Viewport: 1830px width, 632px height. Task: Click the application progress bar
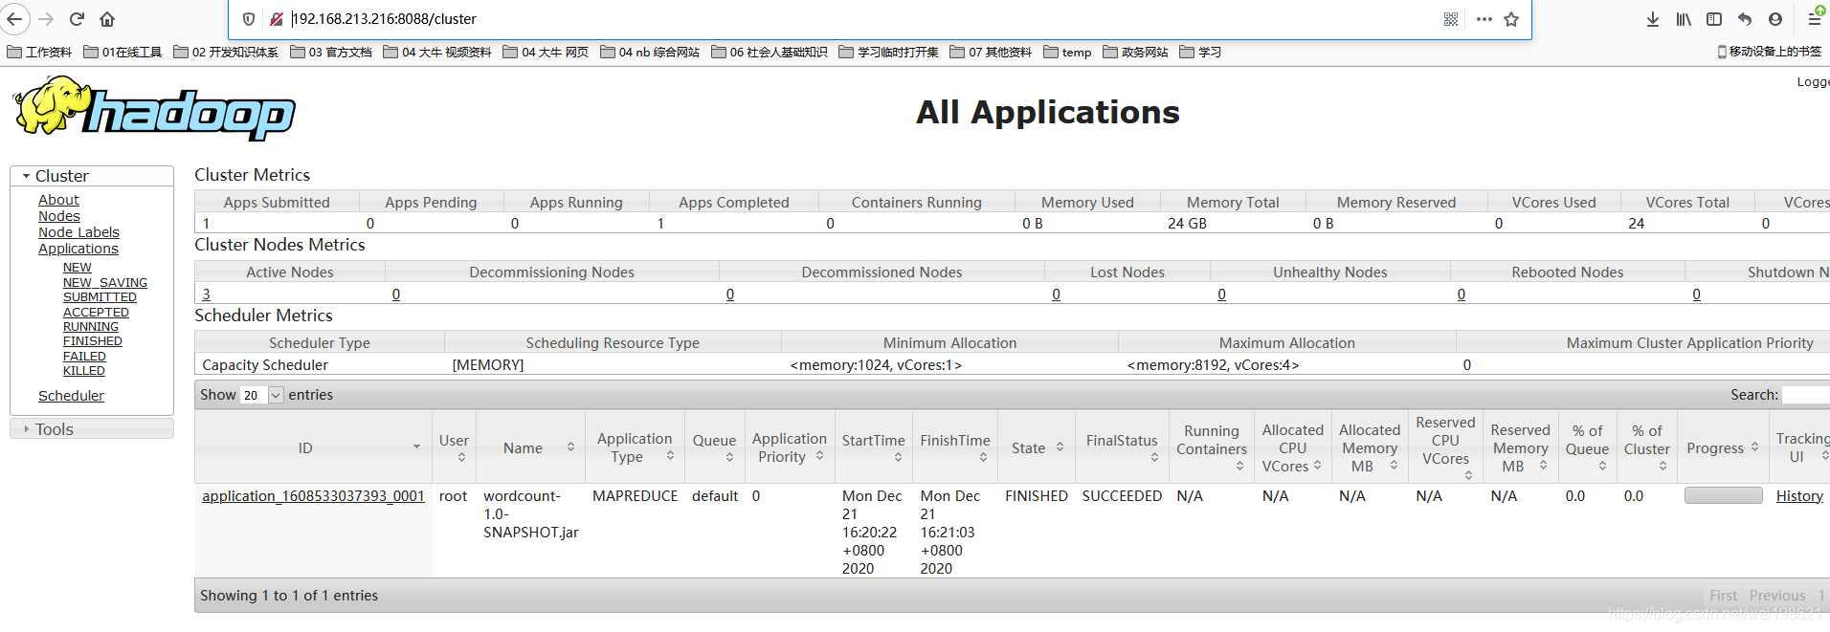coord(1723,495)
